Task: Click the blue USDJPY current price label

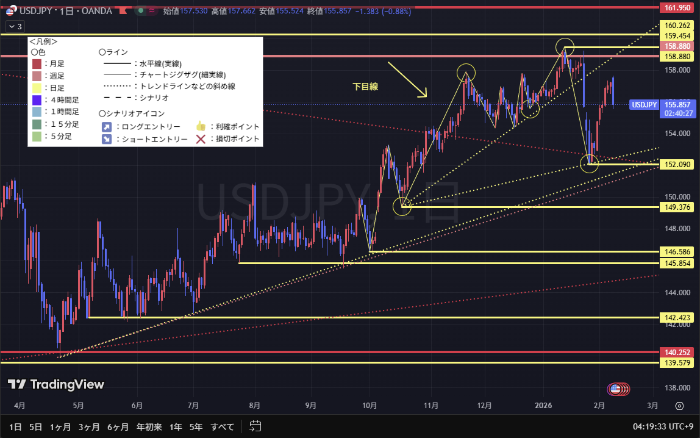Action: click(x=645, y=105)
